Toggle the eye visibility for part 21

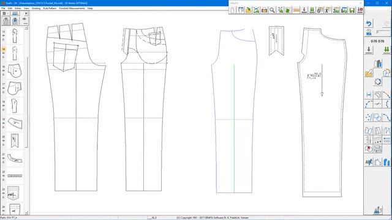pyautogui.click(x=4, y=158)
